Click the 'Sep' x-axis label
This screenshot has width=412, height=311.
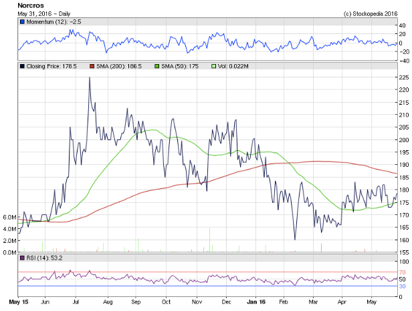(136, 302)
